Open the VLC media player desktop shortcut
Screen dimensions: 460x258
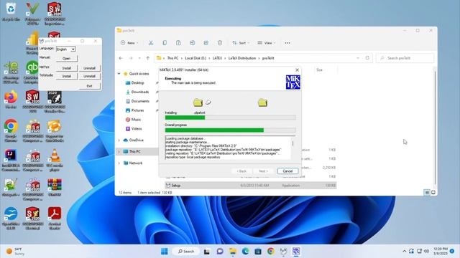pos(55,159)
